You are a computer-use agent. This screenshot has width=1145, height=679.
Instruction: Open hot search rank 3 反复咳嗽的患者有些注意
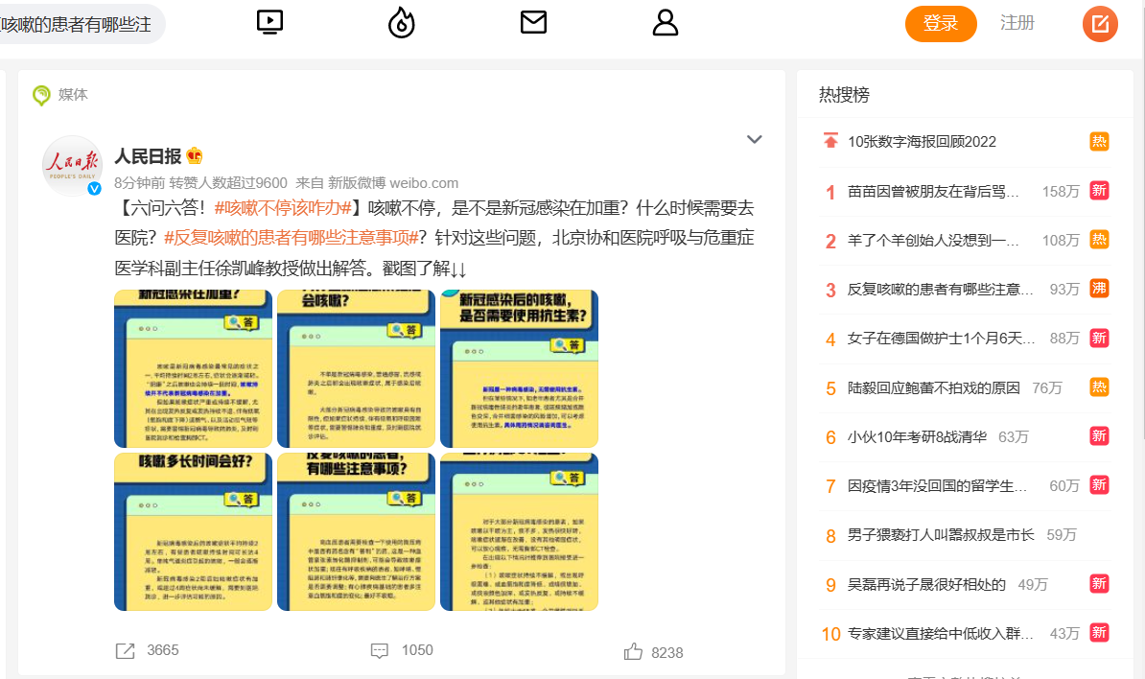(940, 289)
